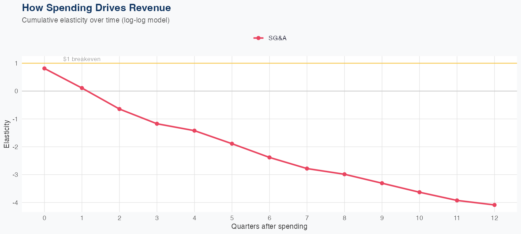
Task: Click the data point at quarter 8
Action: point(345,174)
